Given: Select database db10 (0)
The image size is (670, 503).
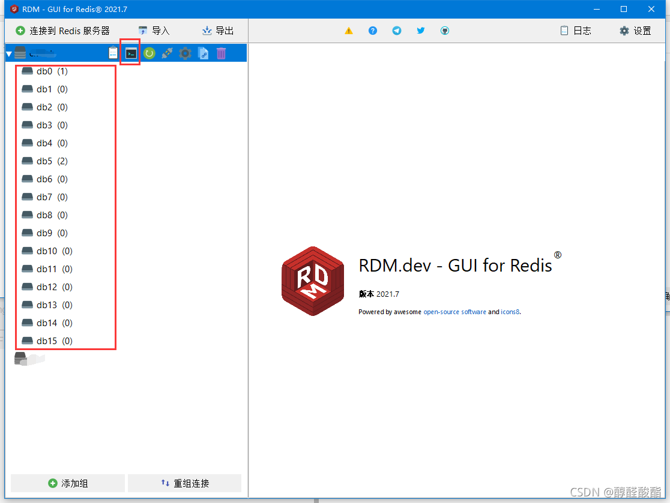Looking at the screenshot, I should [47, 251].
